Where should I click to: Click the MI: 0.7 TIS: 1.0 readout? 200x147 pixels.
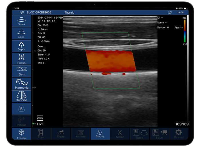[46, 21]
